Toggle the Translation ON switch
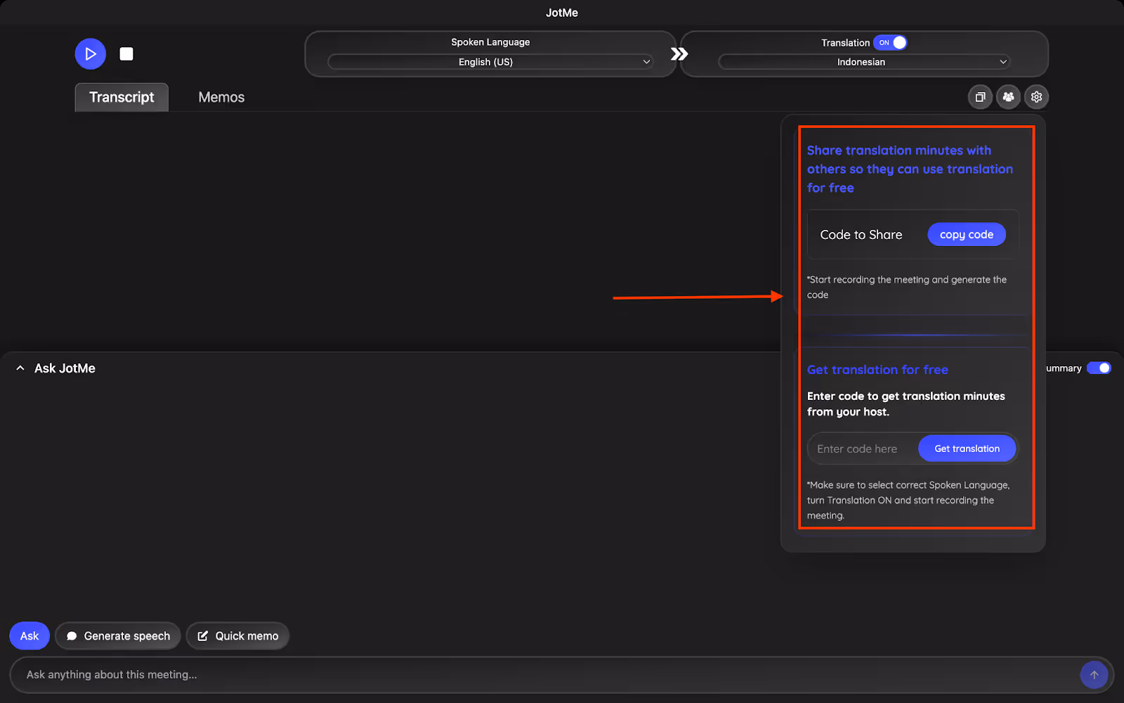The height and width of the screenshot is (703, 1124). coord(890,43)
